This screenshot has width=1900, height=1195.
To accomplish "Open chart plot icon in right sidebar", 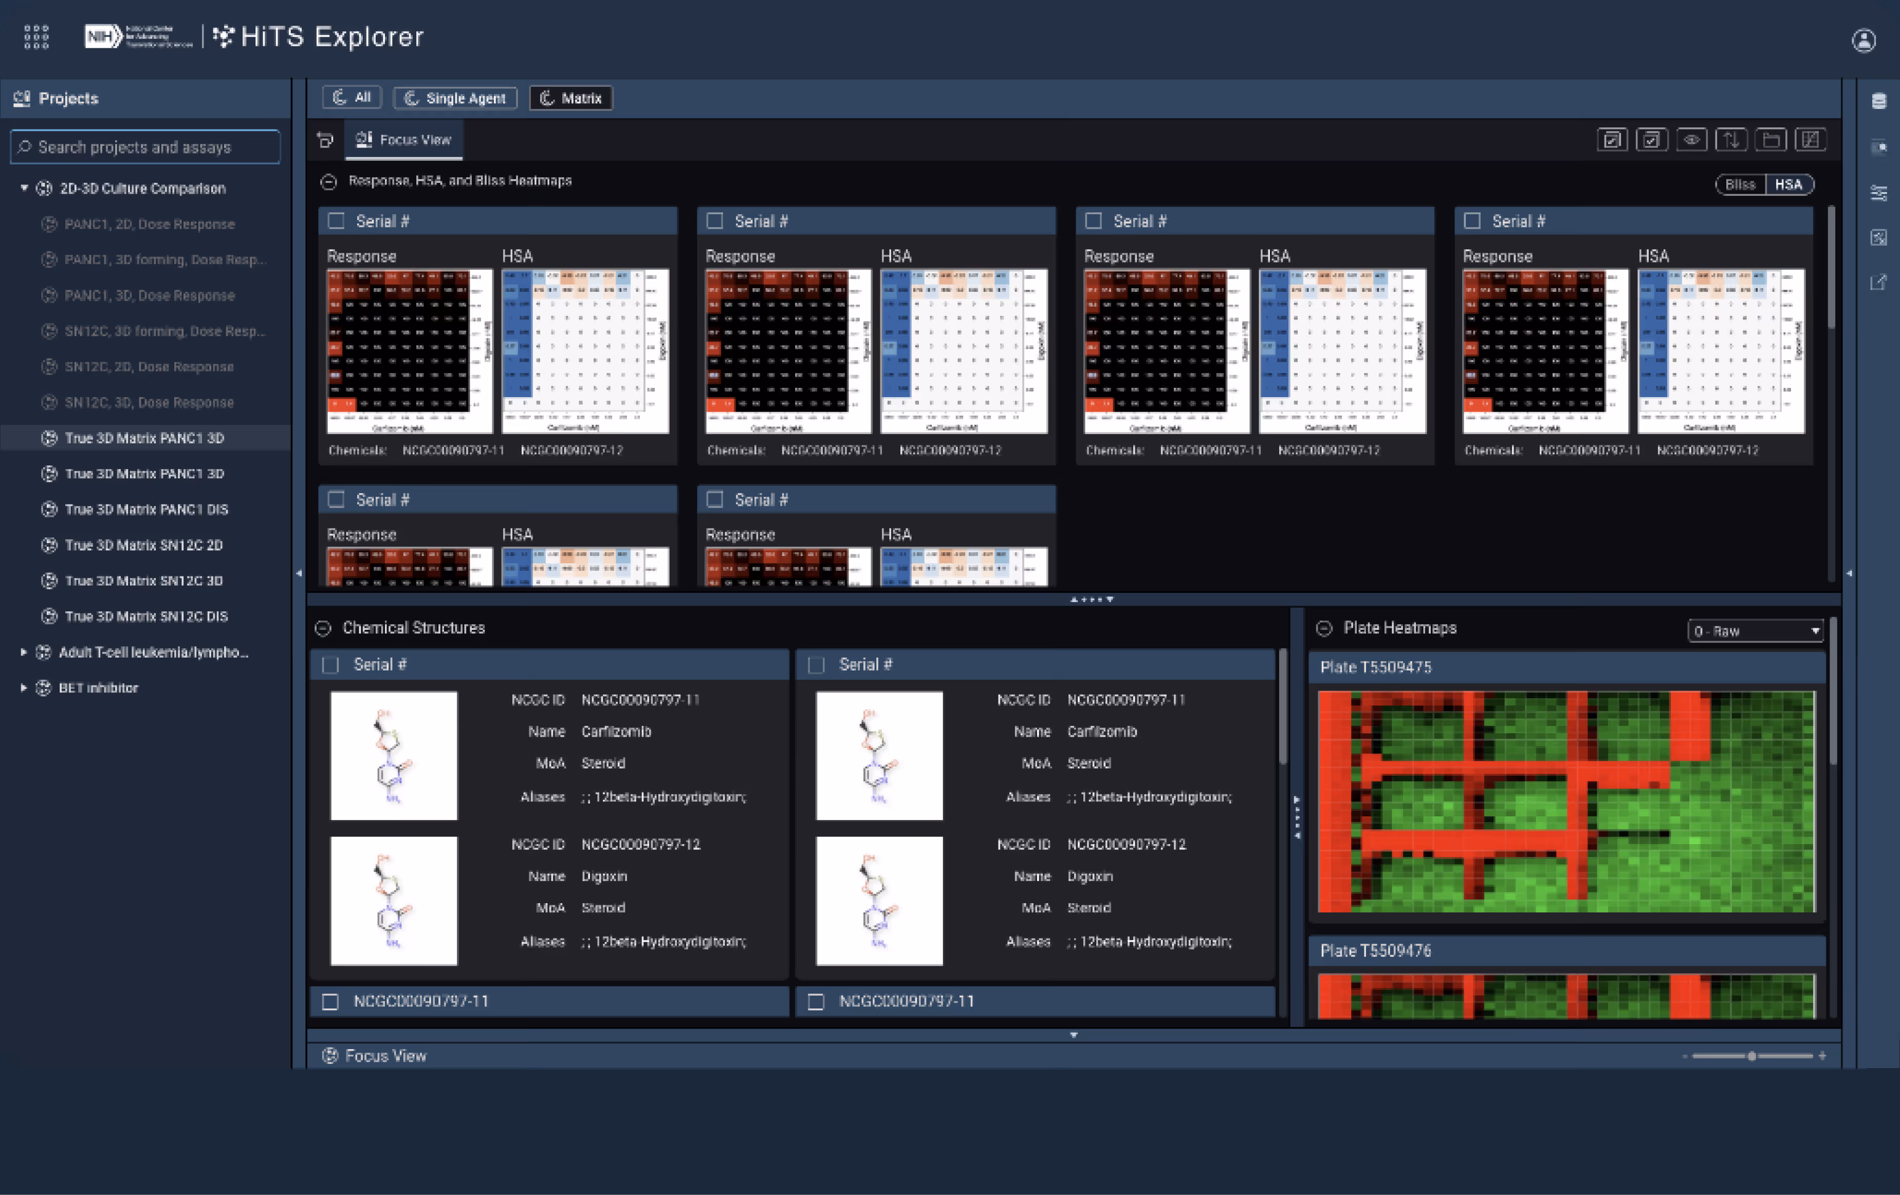I will coord(1879,237).
